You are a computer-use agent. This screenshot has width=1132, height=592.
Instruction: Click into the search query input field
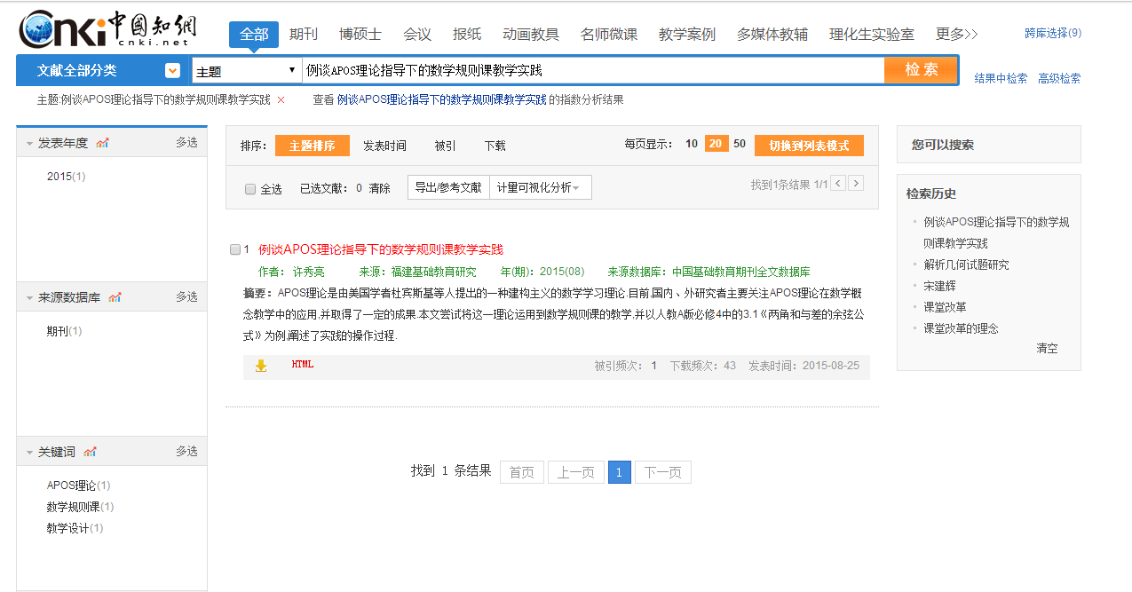[593, 71]
